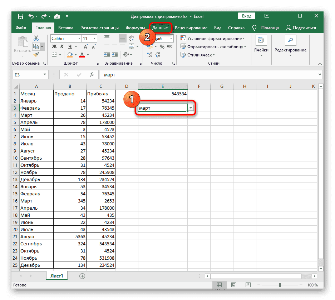Click the Cut scissors icon
The image size is (335, 300).
click(36, 38)
